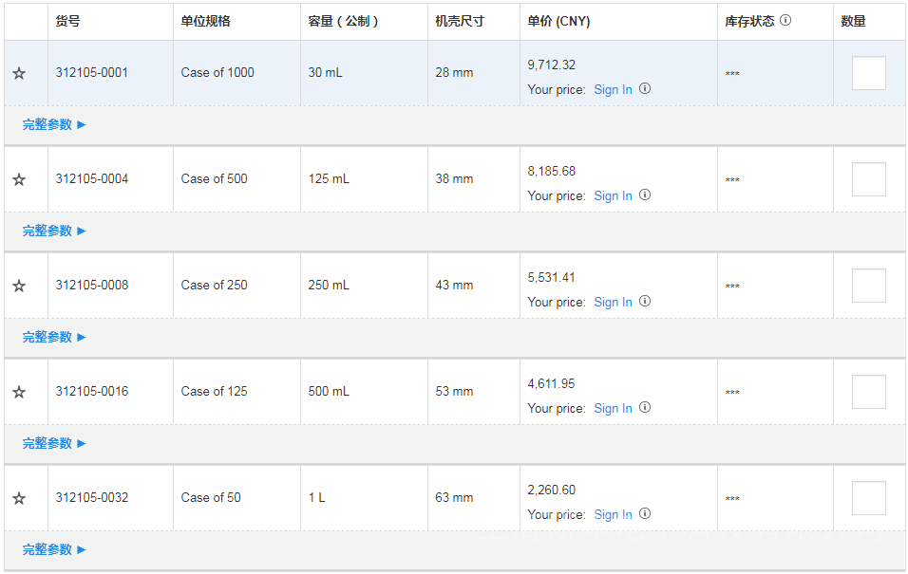This screenshot has width=908, height=574.
Task: Click info icon beside Sign In for 8,185.68
Action: click(x=645, y=194)
